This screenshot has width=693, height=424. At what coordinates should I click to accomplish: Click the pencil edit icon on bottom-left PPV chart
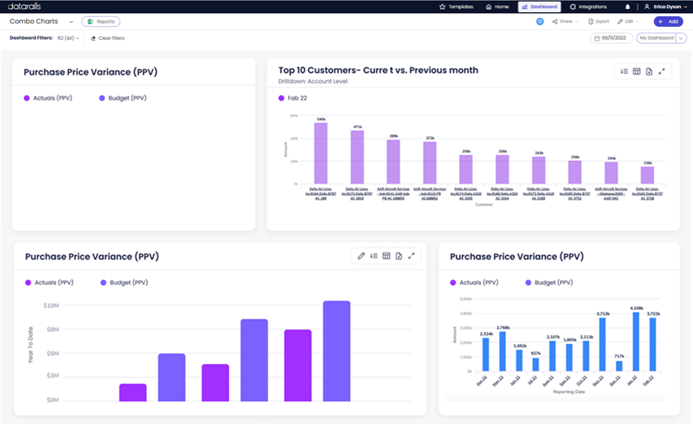tap(362, 256)
